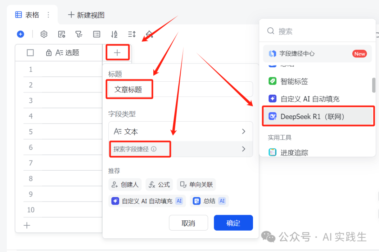Click the blue add record plus icon
The image size is (379, 252).
pyautogui.click(x=21, y=34)
